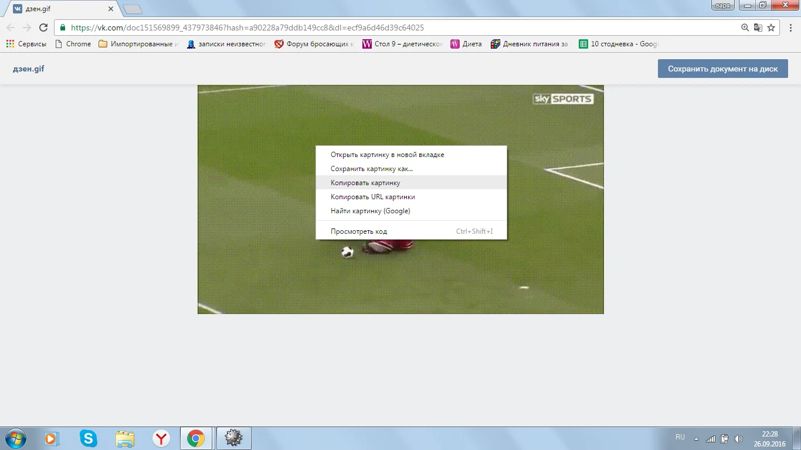Expand the Импортированные bookmarks folder
This screenshot has height=450, width=801.
(138, 44)
